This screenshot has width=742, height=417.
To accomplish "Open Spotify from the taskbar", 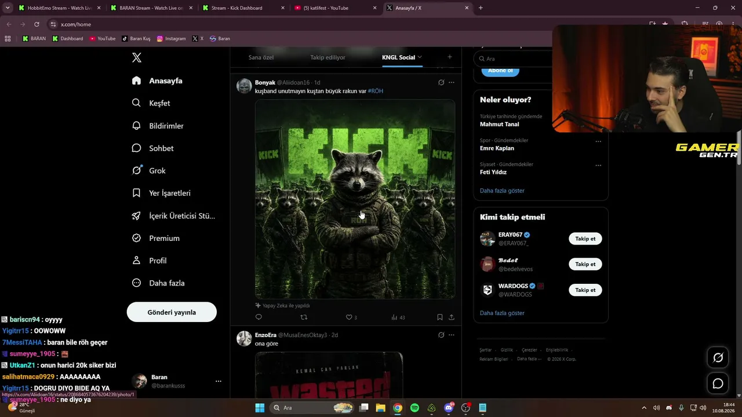I will 414,408.
